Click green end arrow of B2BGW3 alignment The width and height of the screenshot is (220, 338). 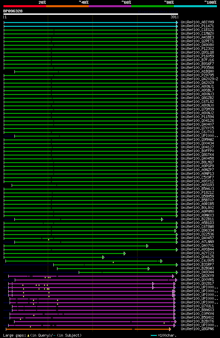point(149,268)
